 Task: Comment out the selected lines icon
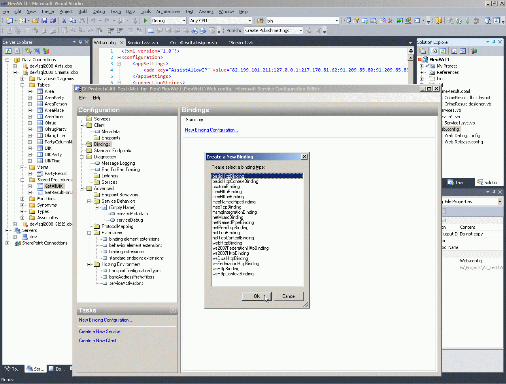130,30
